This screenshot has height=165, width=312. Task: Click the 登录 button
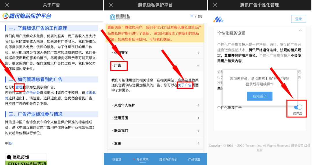[x=298, y=19]
